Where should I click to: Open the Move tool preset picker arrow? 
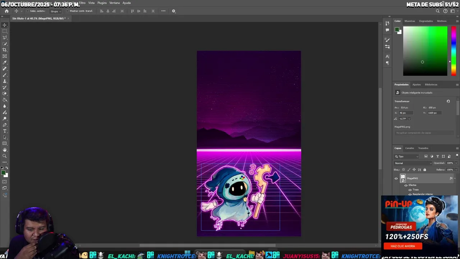[x=21, y=11]
